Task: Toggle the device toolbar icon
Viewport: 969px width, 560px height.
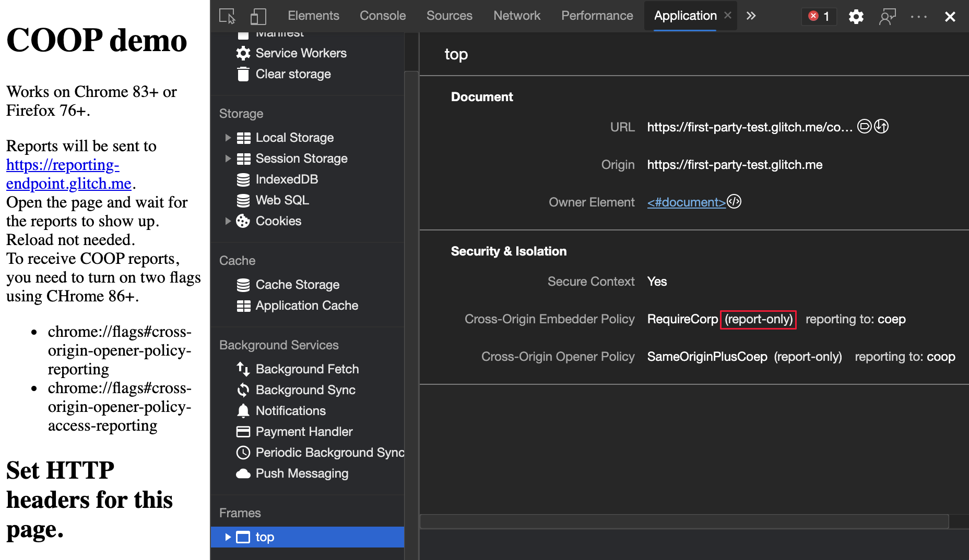Action: click(x=258, y=16)
